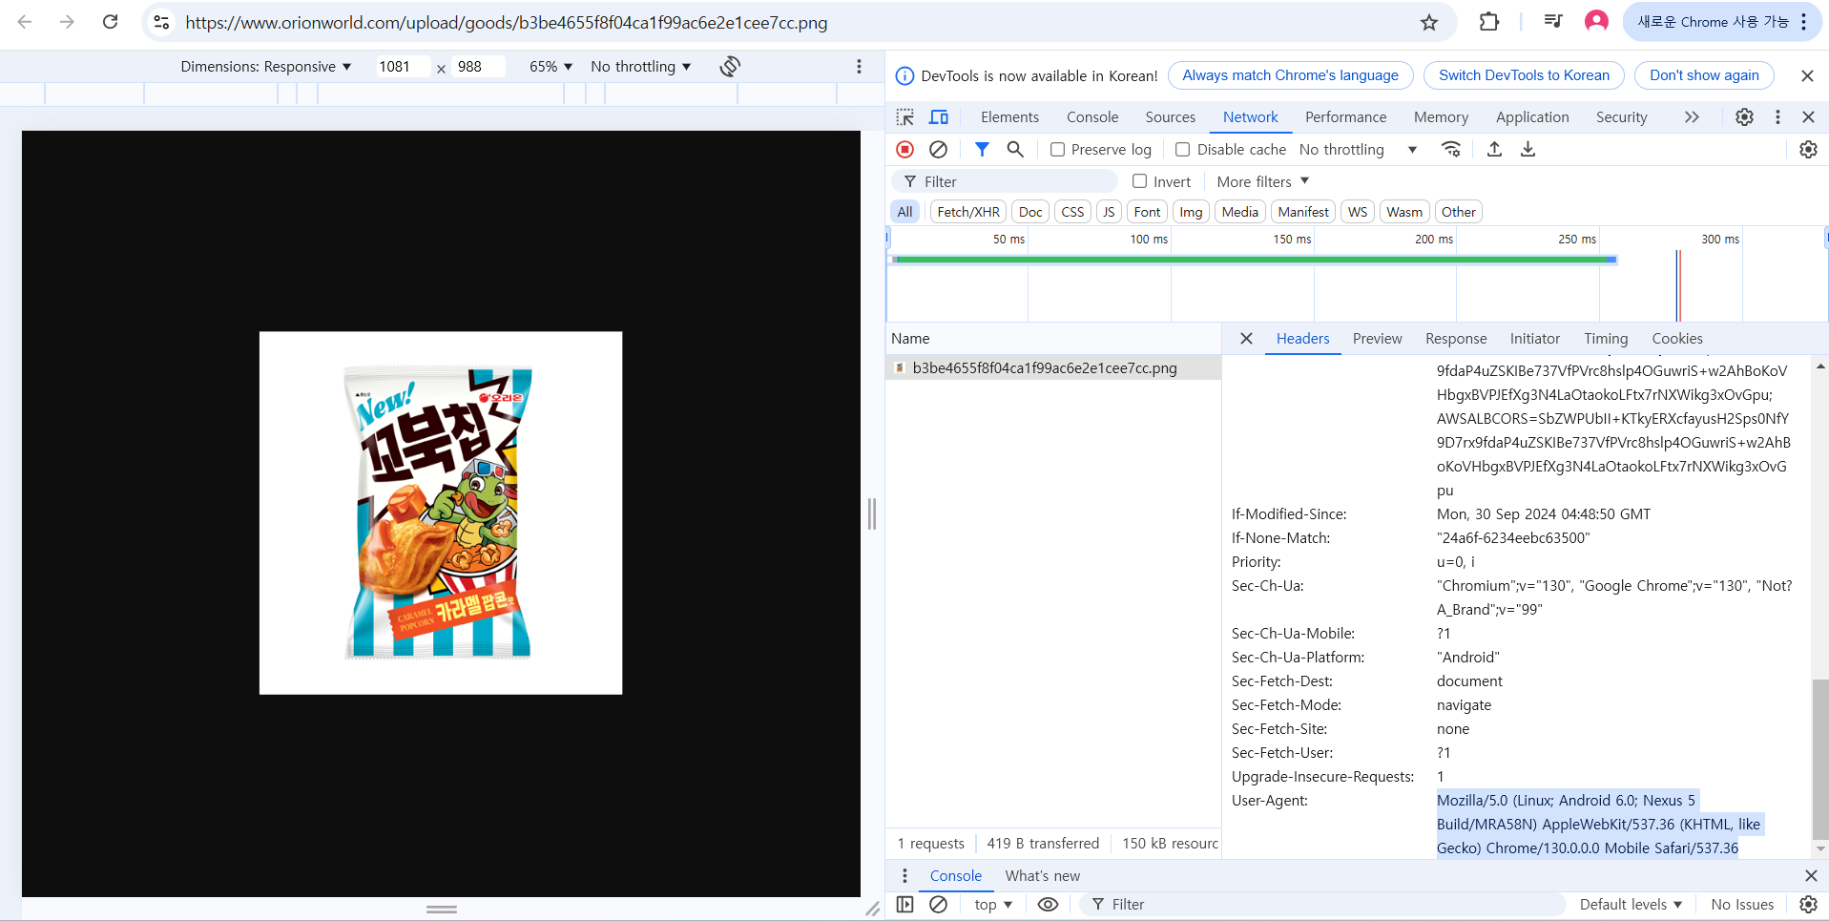Open Customize and control DevTools menu

(1777, 116)
